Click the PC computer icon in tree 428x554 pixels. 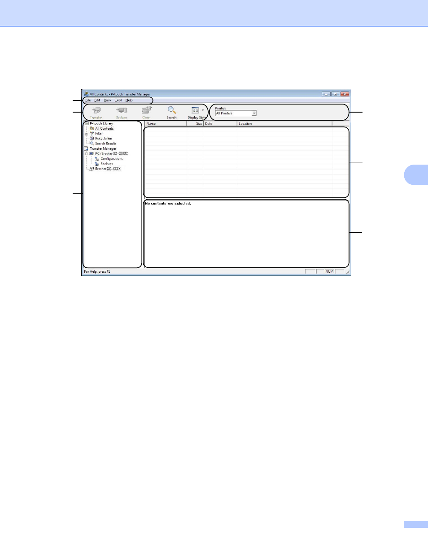click(92, 154)
